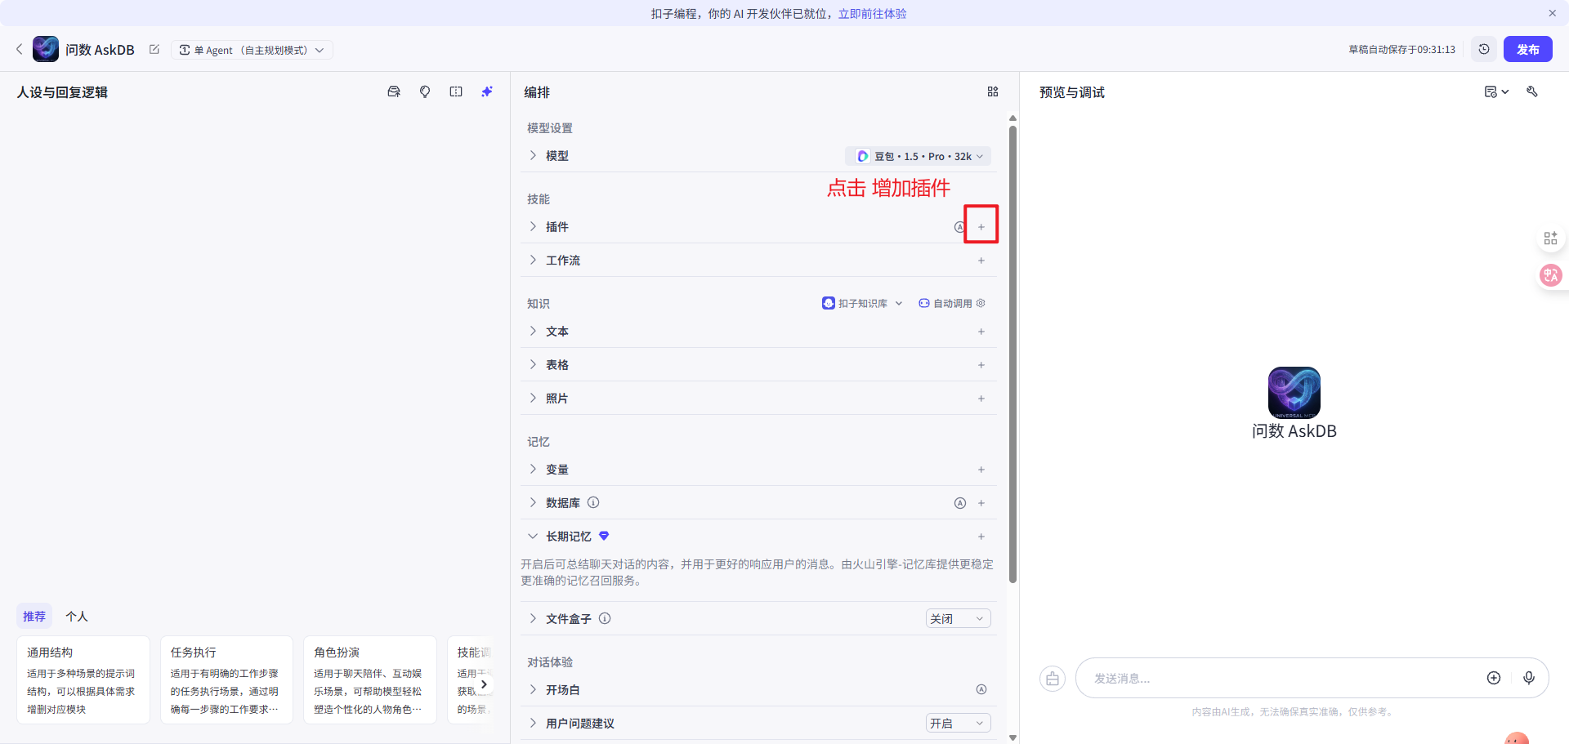Add a workflow with the 工作流 plus icon
The height and width of the screenshot is (744, 1569).
[981, 260]
